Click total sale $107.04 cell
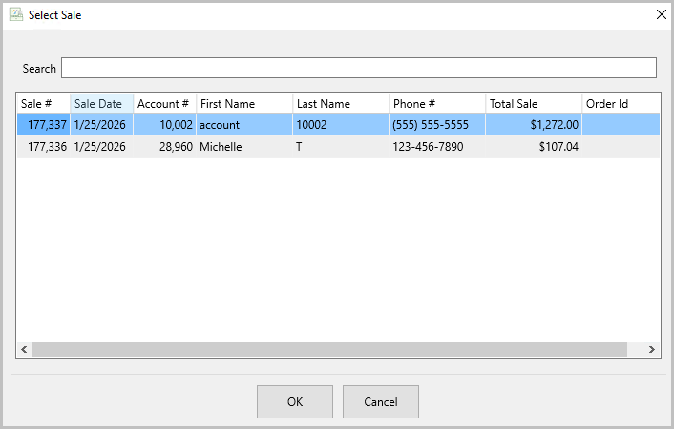674x429 pixels. point(534,147)
